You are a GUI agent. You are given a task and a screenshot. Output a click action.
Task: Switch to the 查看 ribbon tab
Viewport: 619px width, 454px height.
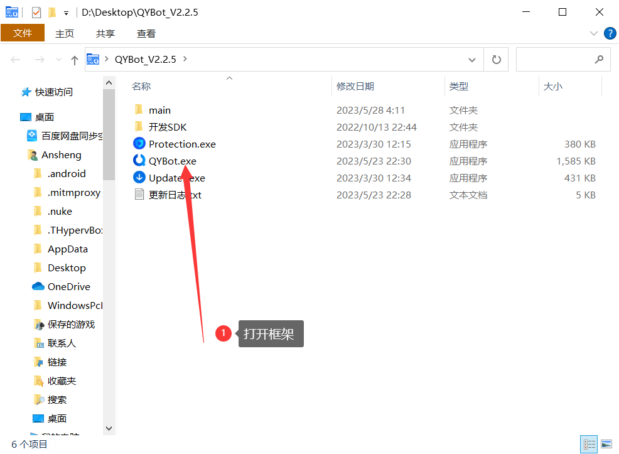pyautogui.click(x=146, y=33)
